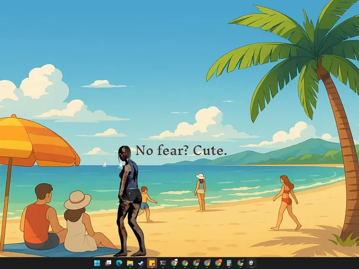Viewport: 359px width, 269px height.
Task: Open Chrome profile with the L badge
Action: [196, 263]
